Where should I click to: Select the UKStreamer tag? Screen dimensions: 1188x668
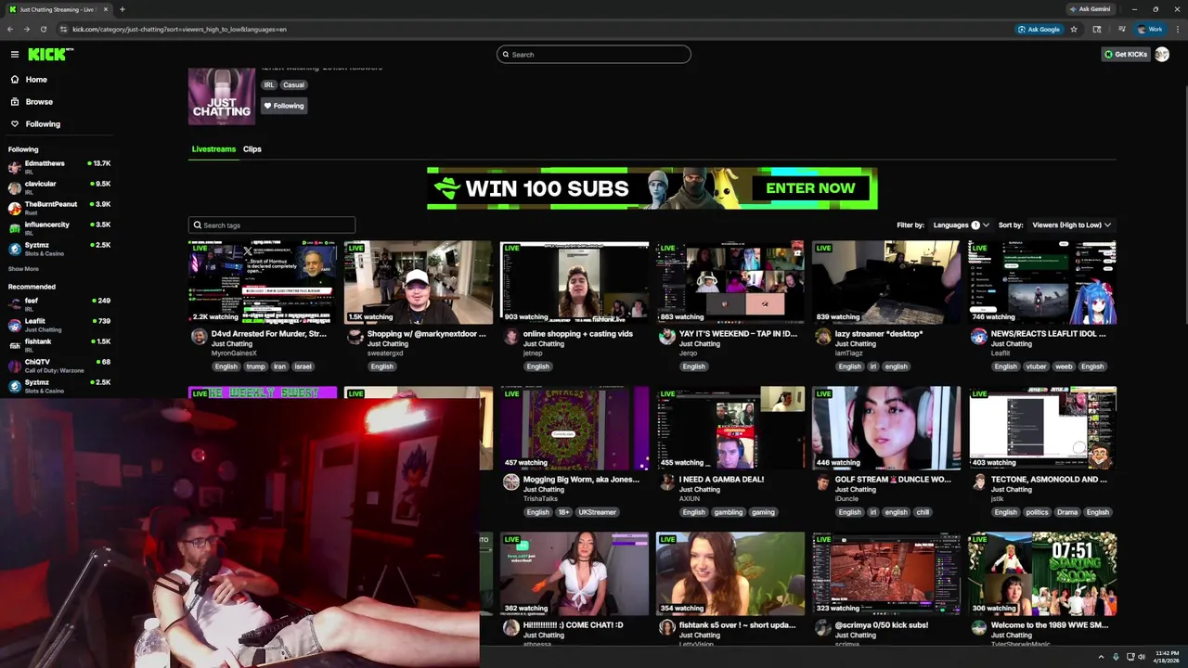[597, 512]
